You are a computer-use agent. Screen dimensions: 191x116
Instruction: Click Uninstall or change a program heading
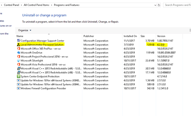point(44,15)
